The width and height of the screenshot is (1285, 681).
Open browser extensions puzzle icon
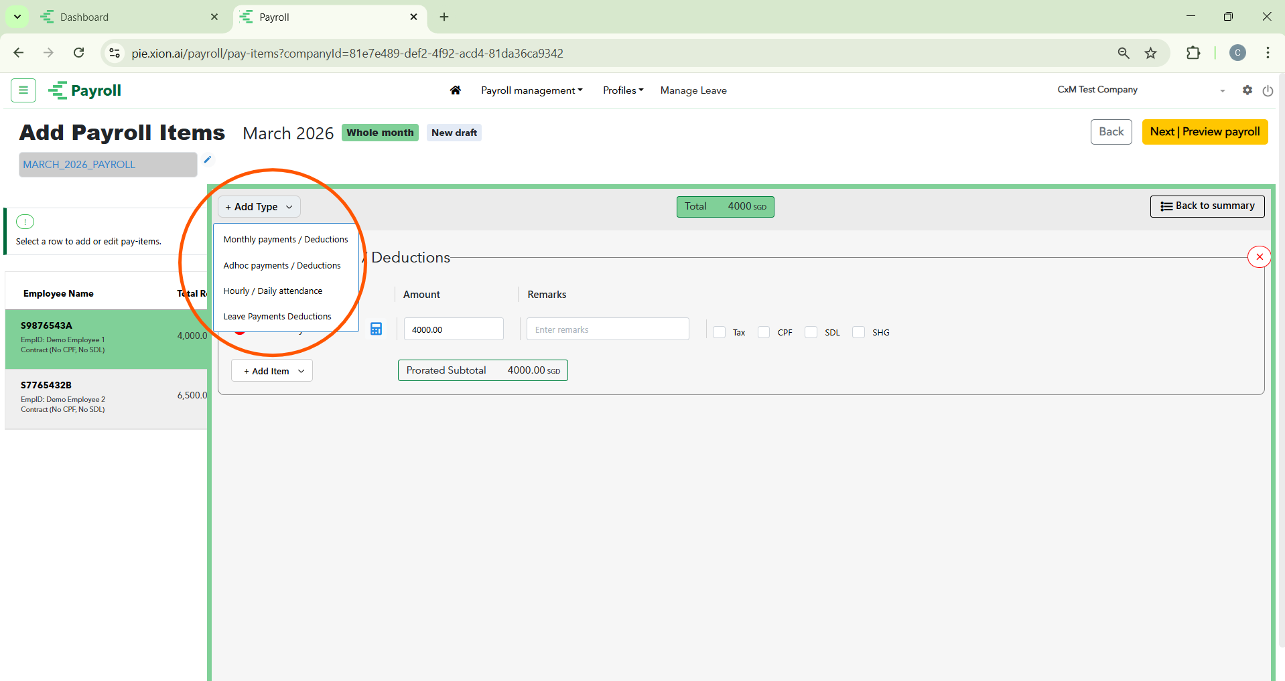1193,54
